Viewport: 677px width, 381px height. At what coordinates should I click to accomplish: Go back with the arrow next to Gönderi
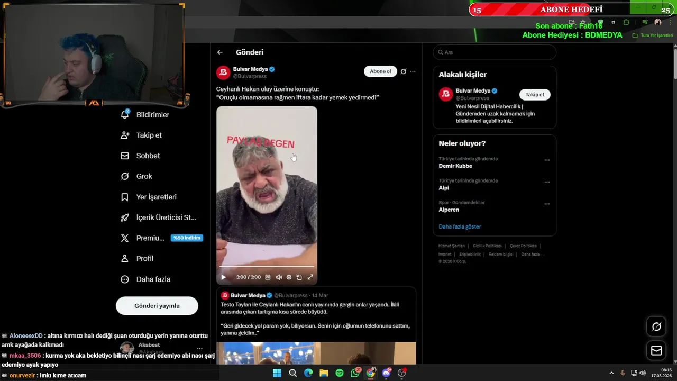(219, 52)
